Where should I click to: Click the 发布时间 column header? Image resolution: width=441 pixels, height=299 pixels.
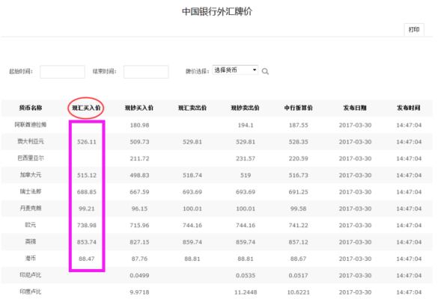pyautogui.click(x=409, y=108)
